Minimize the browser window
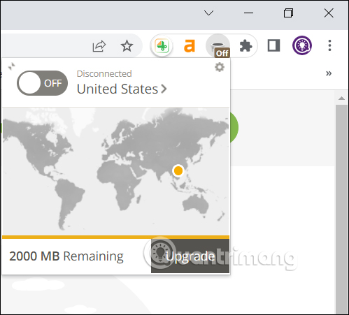349x315 pixels. pyautogui.click(x=248, y=13)
